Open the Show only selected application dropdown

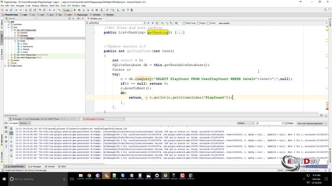point(312,123)
